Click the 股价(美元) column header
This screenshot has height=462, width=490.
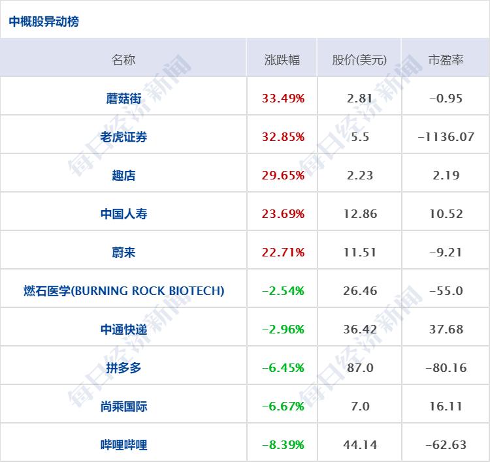coord(359,59)
